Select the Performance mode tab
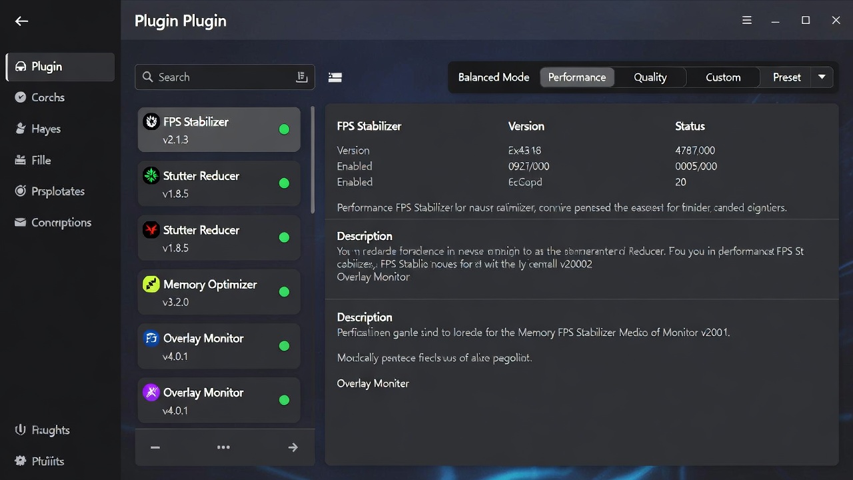 [577, 77]
